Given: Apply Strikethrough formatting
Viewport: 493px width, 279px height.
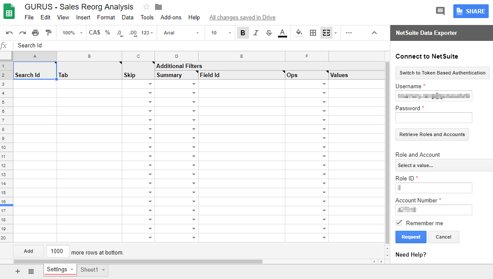Looking at the screenshot, I should click(269, 32).
